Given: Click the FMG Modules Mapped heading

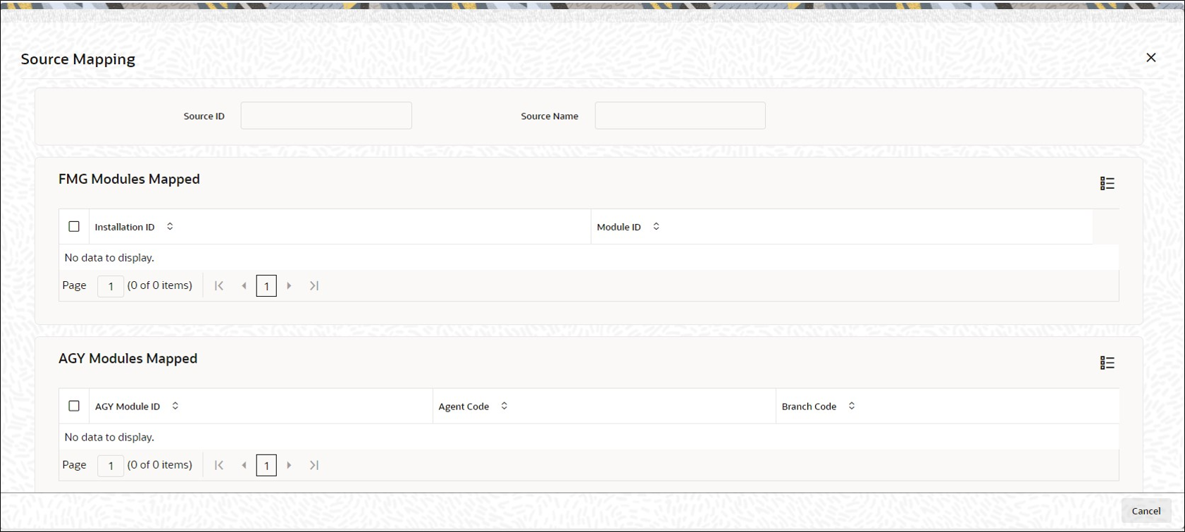Looking at the screenshot, I should 129,179.
